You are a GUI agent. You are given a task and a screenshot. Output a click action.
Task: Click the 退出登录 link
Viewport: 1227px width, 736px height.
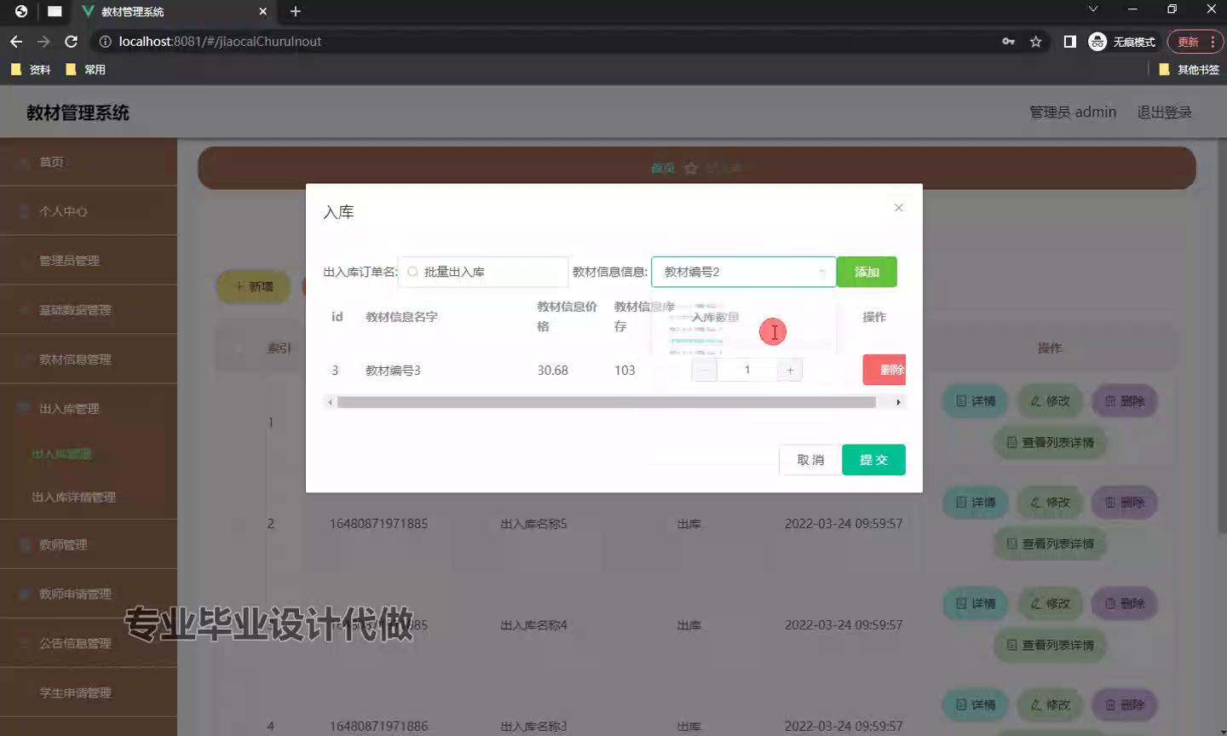pos(1164,112)
